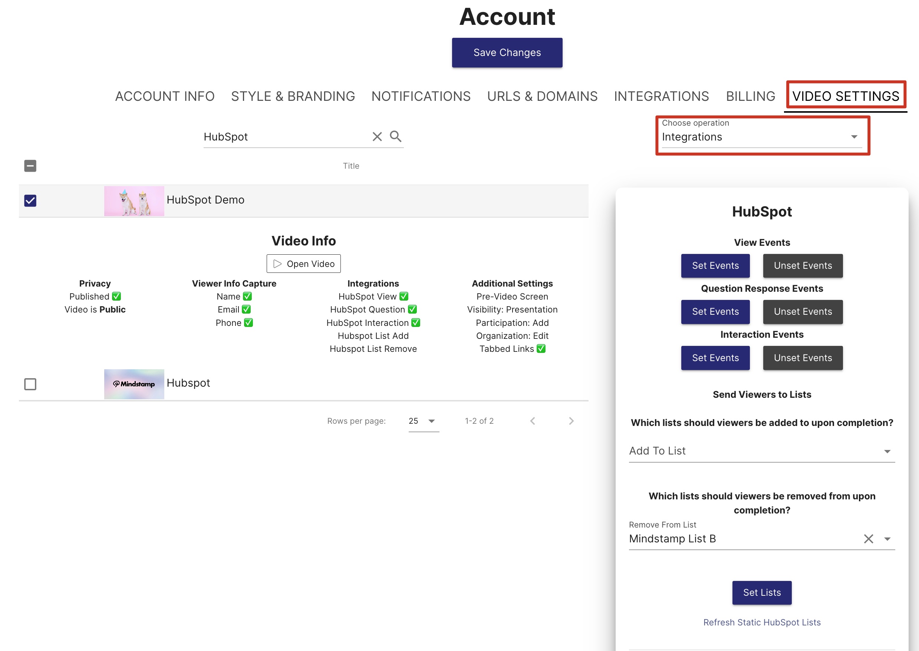
Task: Unset Events under Interaction Events
Action: pyautogui.click(x=803, y=358)
